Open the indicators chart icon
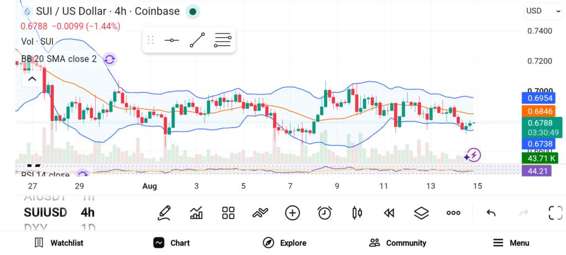The image size is (566, 255). (196, 213)
